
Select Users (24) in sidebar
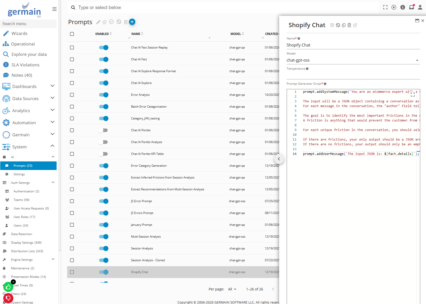pos(21,226)
